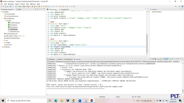Click the Save All toolbar icon

[x=8, y=7]
